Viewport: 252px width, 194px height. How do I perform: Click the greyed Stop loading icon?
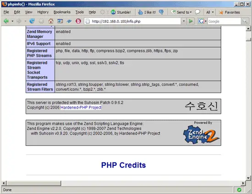click(x=41, y=21)
